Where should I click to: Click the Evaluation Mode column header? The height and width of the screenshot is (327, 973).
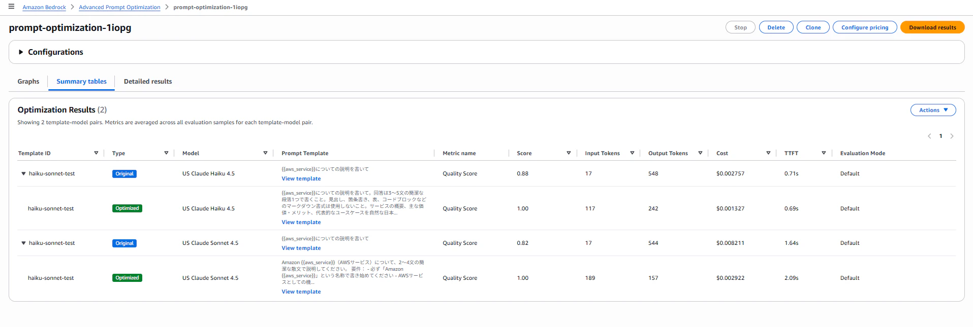tap(863, 153)
